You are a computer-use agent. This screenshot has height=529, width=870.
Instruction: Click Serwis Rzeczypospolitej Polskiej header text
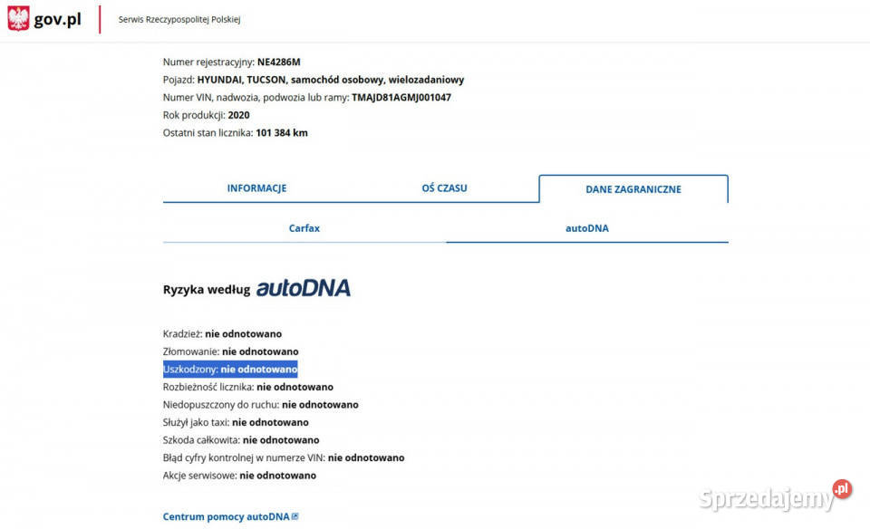[179, 19]
